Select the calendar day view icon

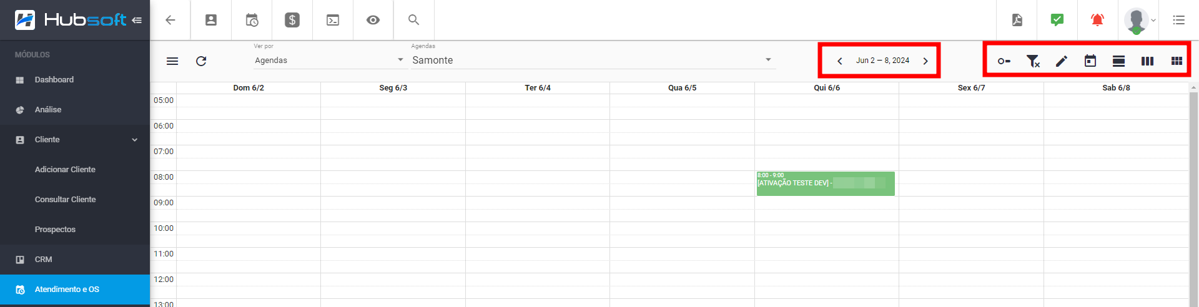point(1090,61)
